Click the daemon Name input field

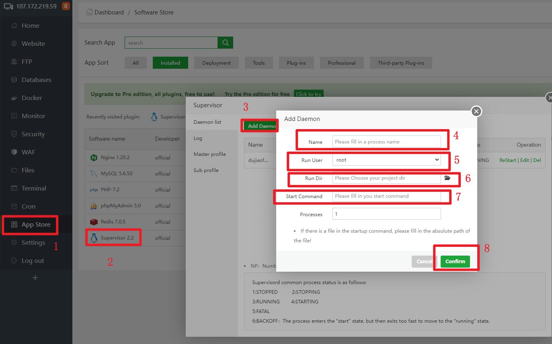tap(387, 141)
